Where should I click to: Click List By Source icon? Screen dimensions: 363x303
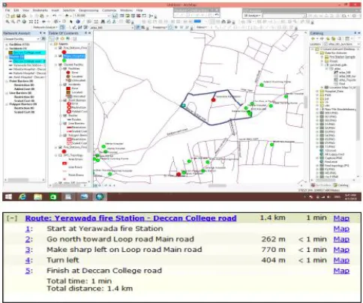pyautogui.click(x=57, y=38)
